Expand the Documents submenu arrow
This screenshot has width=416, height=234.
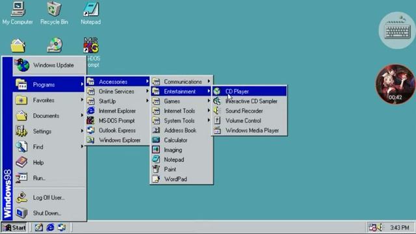(x=82, y=116)
